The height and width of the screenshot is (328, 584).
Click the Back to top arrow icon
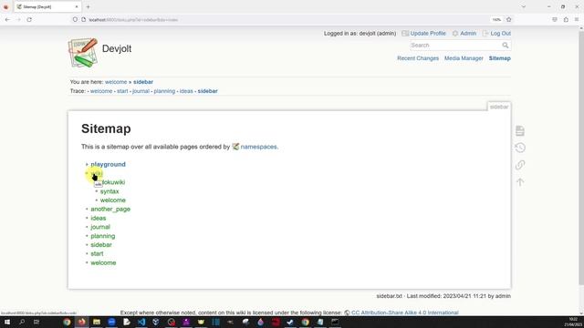pos(520,182)
